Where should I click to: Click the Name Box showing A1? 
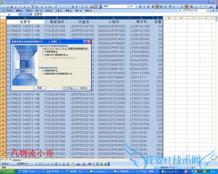pos(10,14)
